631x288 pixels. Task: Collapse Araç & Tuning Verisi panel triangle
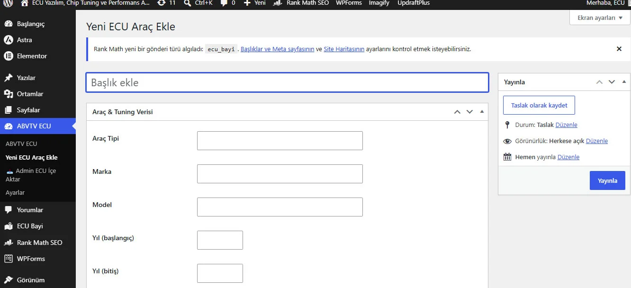click(482, 112)
